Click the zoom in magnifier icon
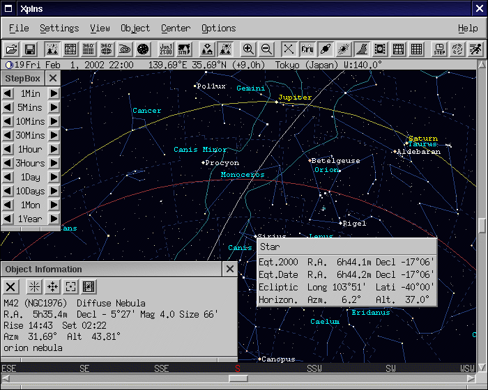 click(248, 49)
